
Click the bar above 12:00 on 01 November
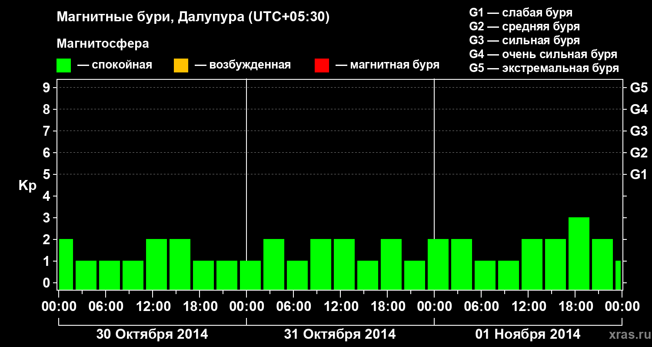(x=532, y=264)
